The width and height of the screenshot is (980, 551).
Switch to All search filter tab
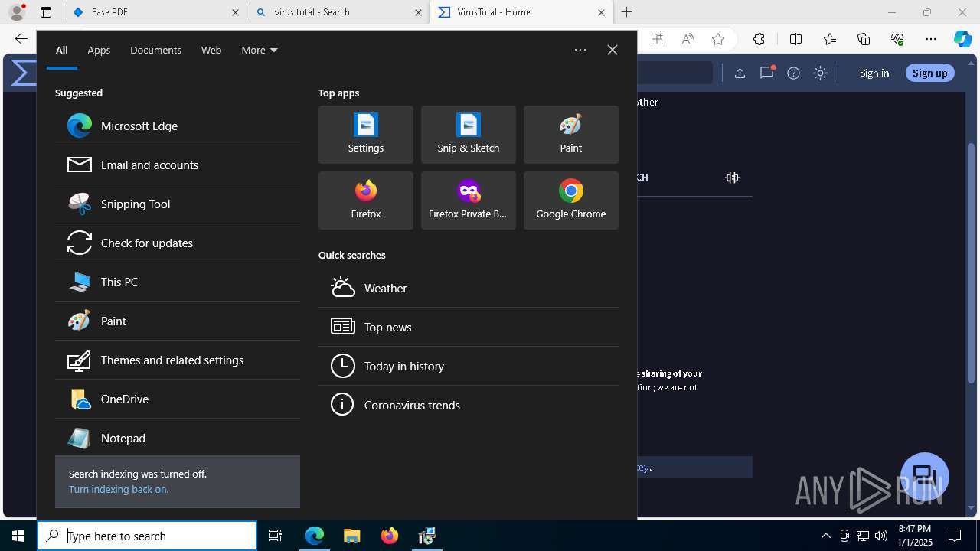[x=62, y=50]
